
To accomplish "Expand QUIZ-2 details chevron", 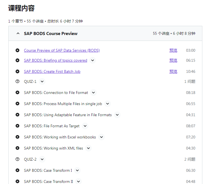I will [42, 159].
